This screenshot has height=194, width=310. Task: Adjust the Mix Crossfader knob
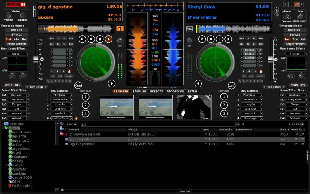(x=300, y=16)
